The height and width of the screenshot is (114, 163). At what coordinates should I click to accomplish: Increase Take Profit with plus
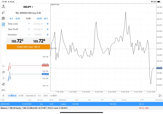(x=48, y=29)
